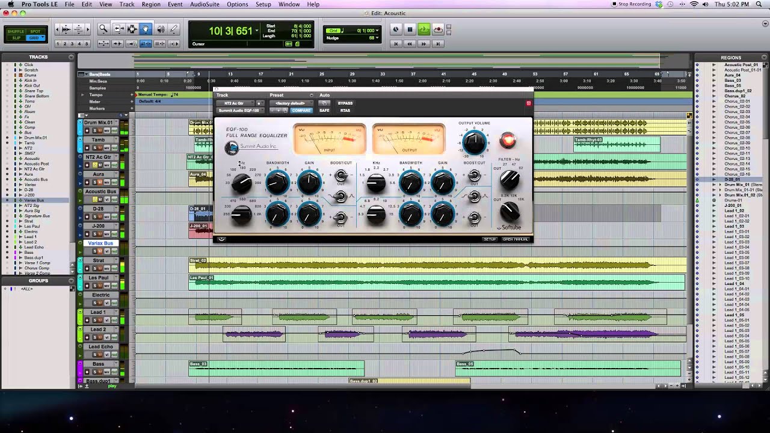Click OPEN MANUAL in plug-in footer
The image size is (770, 433).
pos(516,239)
